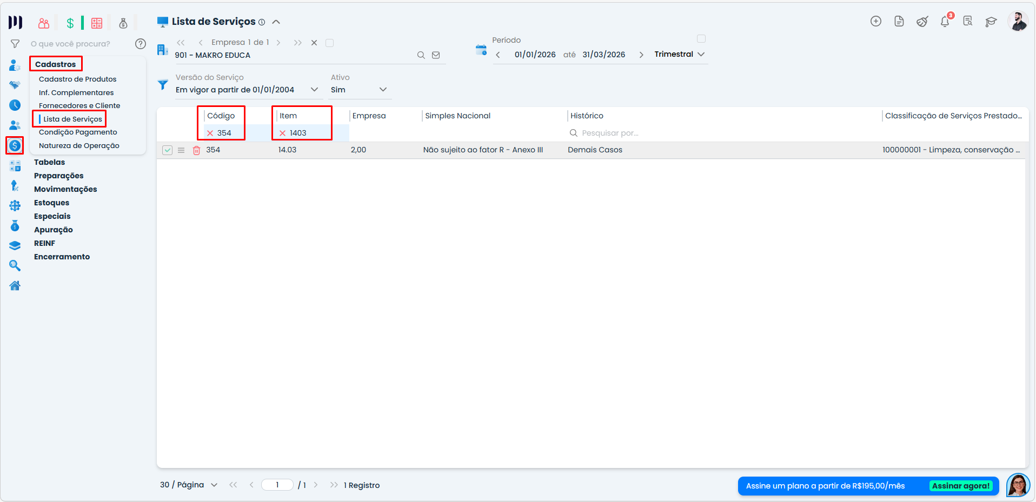This screenshot has height=502, width=1036.
Task: Open the document icon in top right
Action: click(x=899, y=21)
